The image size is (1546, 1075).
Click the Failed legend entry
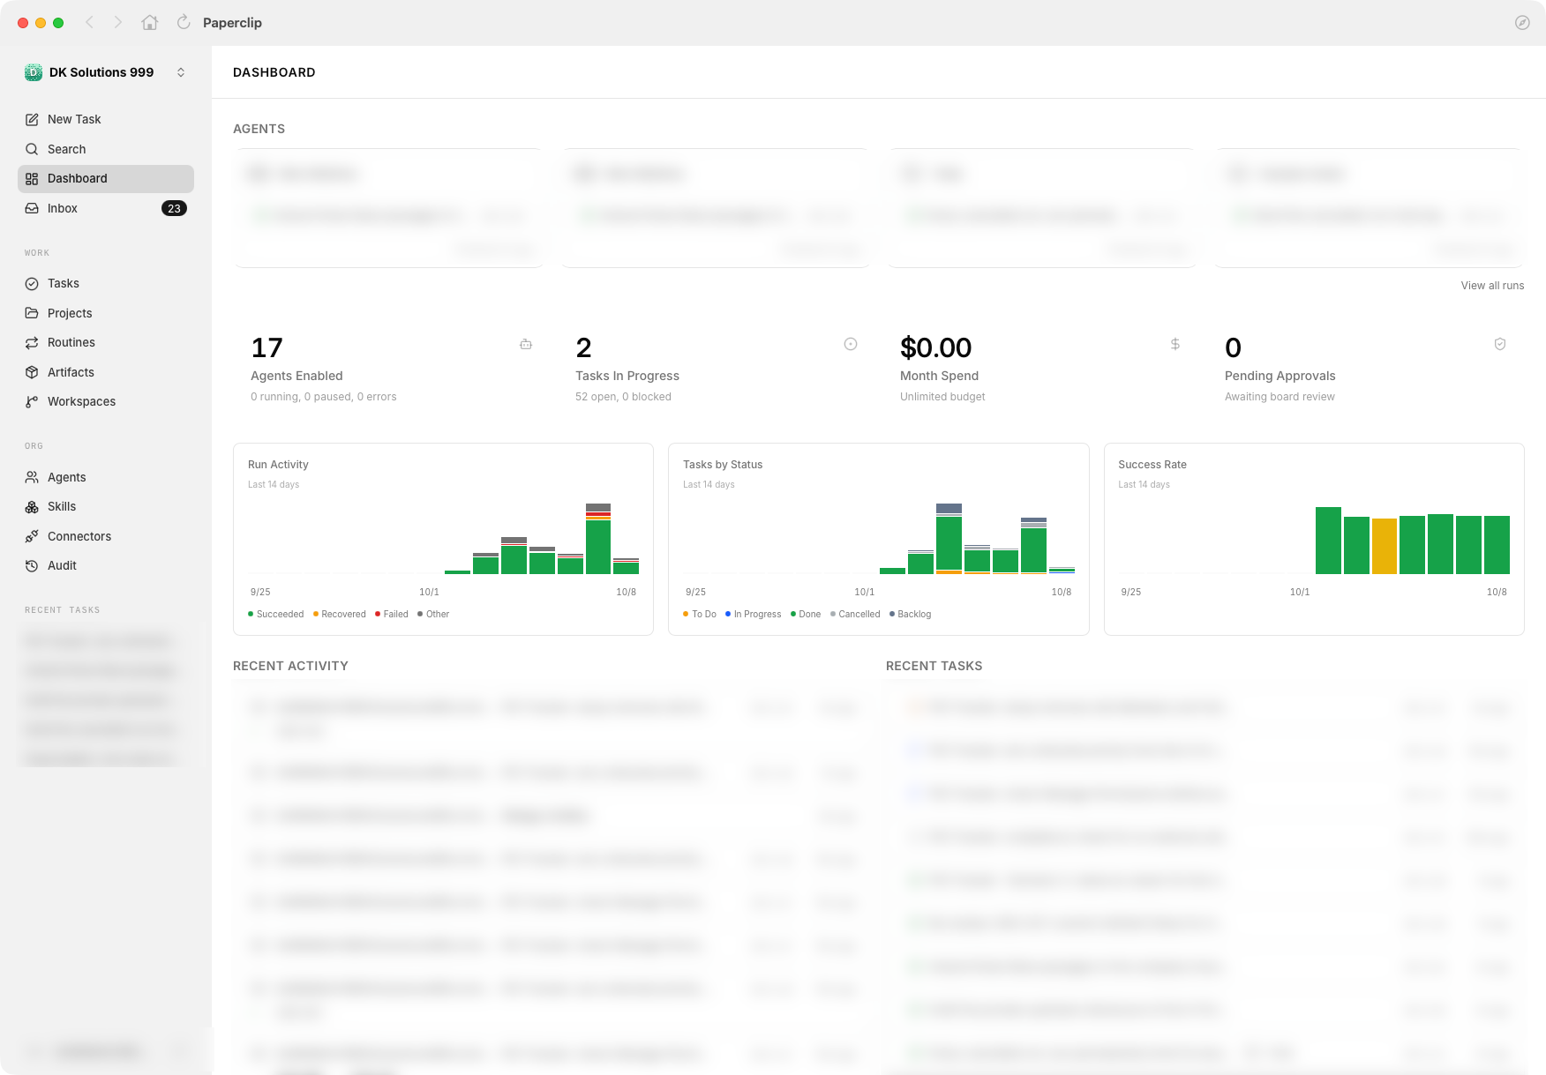392,614
